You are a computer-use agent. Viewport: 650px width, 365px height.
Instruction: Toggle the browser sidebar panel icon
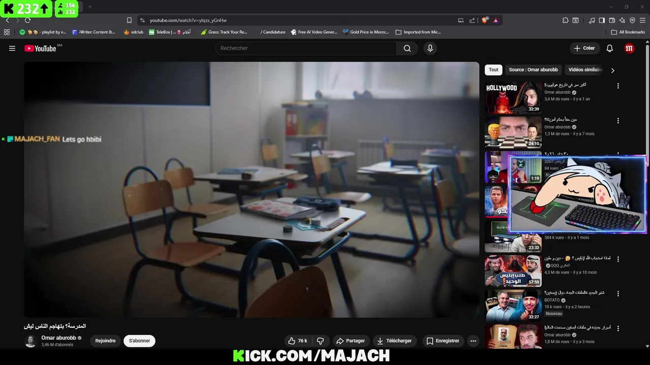(x=602, y=20)
